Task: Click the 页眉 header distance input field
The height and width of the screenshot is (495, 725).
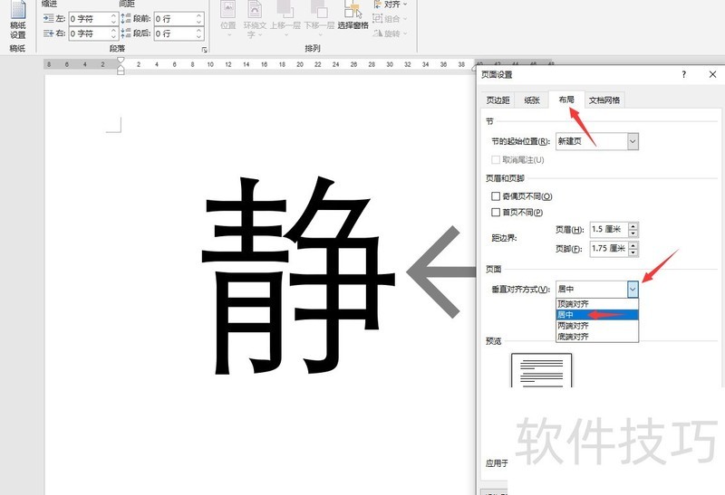Action: 607,230
